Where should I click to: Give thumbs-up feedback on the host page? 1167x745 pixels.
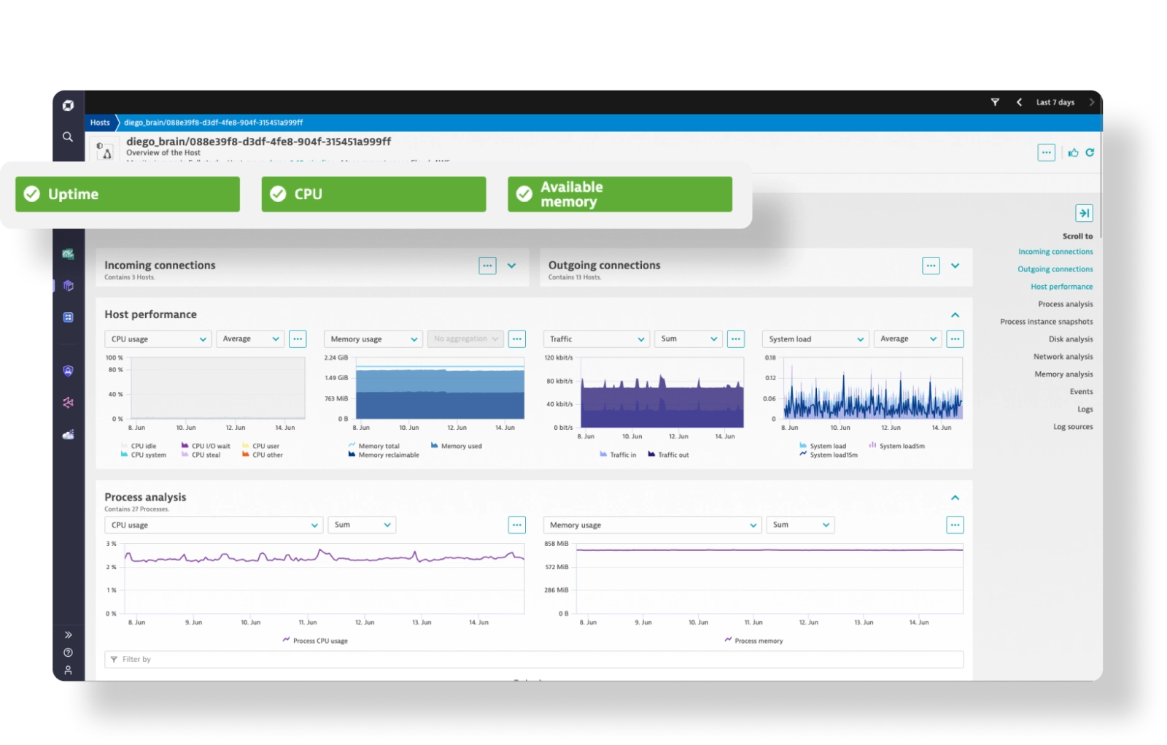click(1072, 153)
